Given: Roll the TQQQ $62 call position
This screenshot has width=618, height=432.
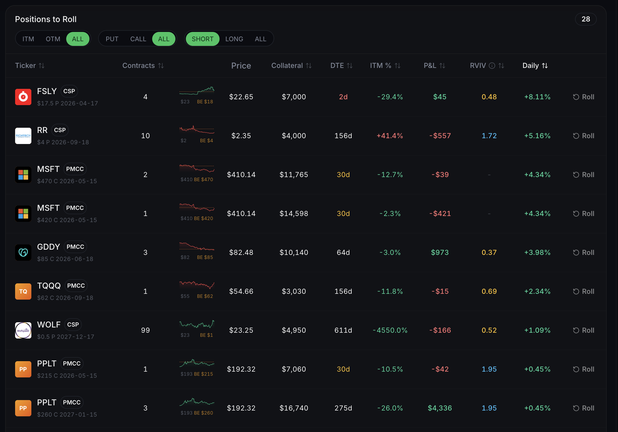Looking at the screenshot, I should [x=584, y=291].
